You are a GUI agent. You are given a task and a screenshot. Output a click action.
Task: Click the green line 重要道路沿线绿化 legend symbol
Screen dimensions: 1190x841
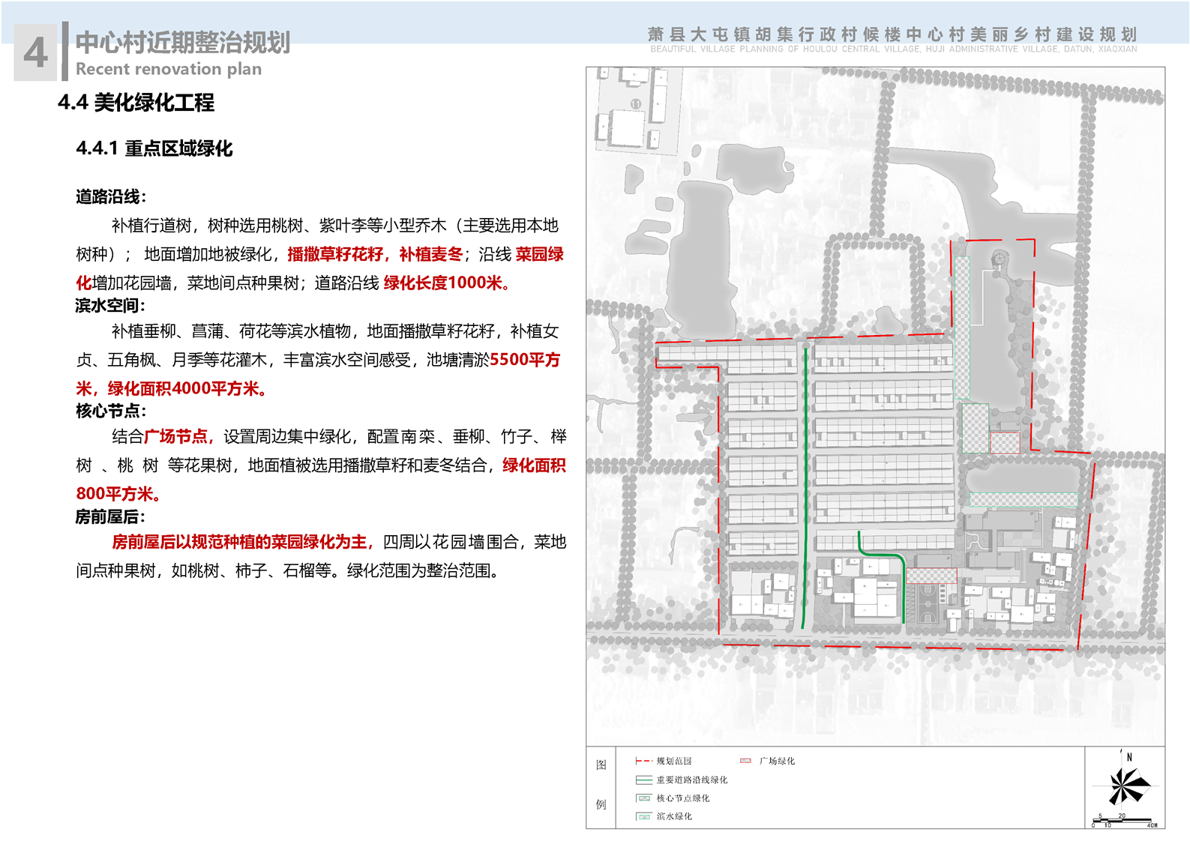click(x=643, y=780)
